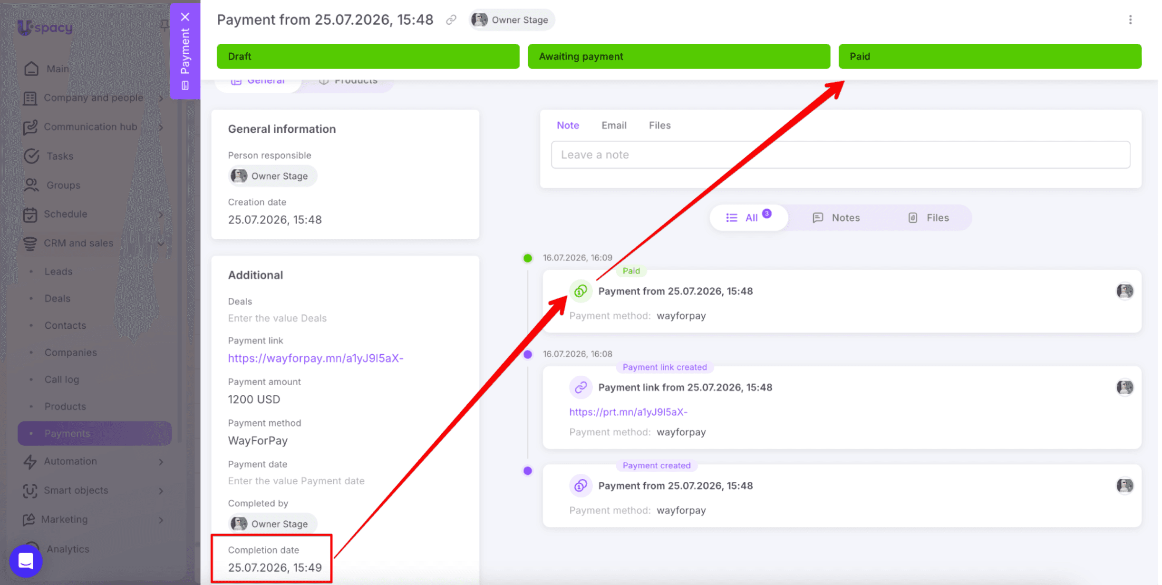Click the CRM and sales stack icon
1162x585 pixels.
pyautogui.click(x=30, y=244)
